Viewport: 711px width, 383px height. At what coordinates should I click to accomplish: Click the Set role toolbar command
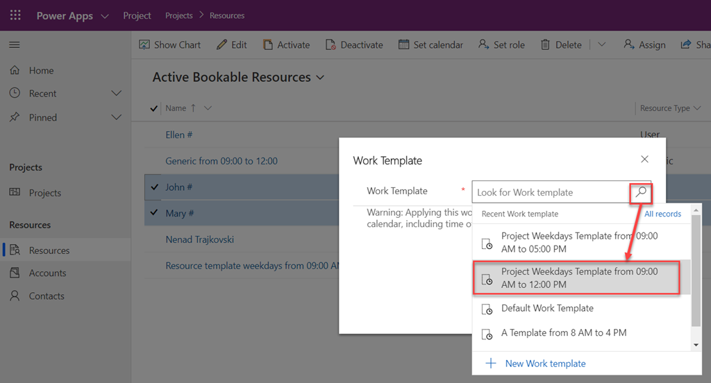coord(501,45)
